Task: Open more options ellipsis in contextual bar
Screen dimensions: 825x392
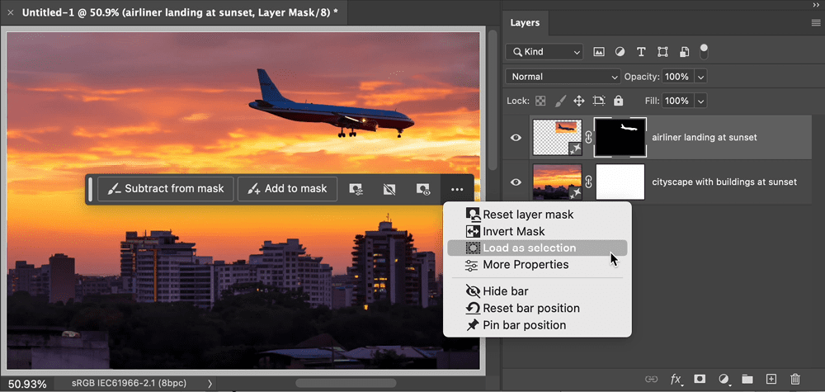Action: pos(457,190)
